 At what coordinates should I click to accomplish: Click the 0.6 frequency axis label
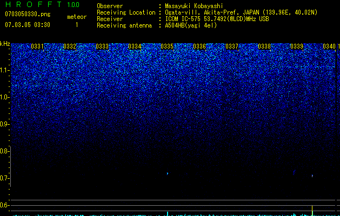(x=4, y=205)
